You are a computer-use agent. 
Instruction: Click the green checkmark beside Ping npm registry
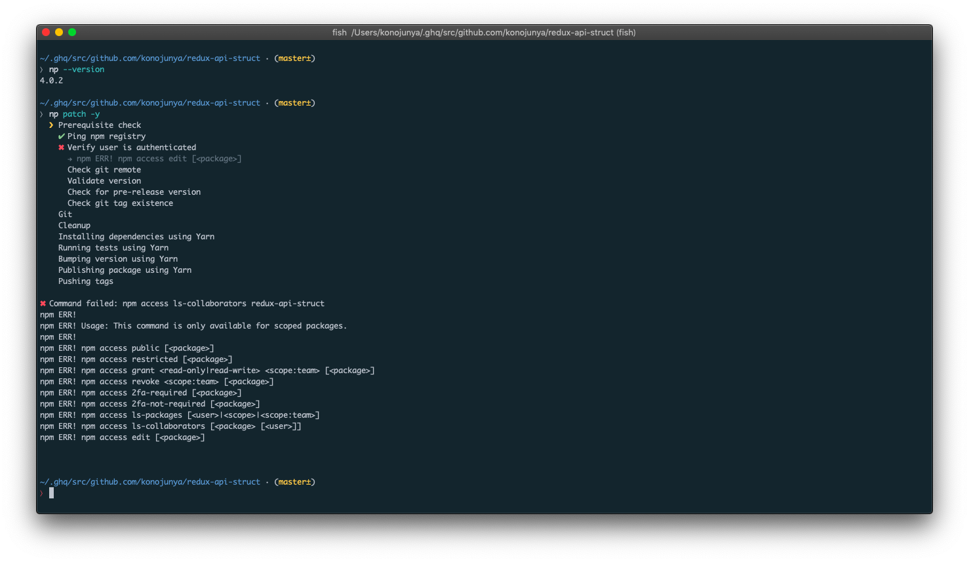pos(61,136)
